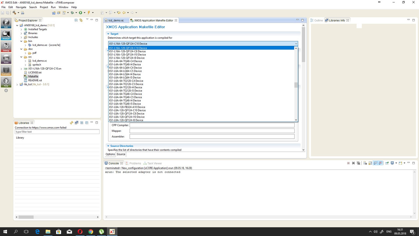Click the CPP Compiler input field

212,125
